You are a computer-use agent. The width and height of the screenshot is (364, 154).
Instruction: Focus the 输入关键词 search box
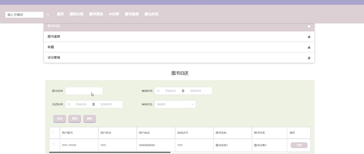pos(24,15)
